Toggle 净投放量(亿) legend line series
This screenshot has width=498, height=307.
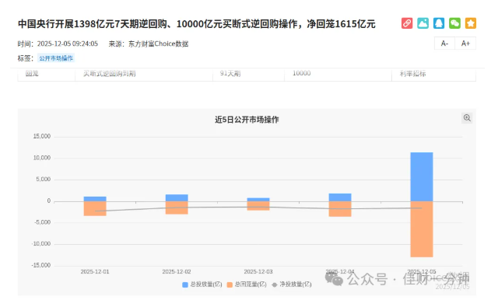coord(292,284)
